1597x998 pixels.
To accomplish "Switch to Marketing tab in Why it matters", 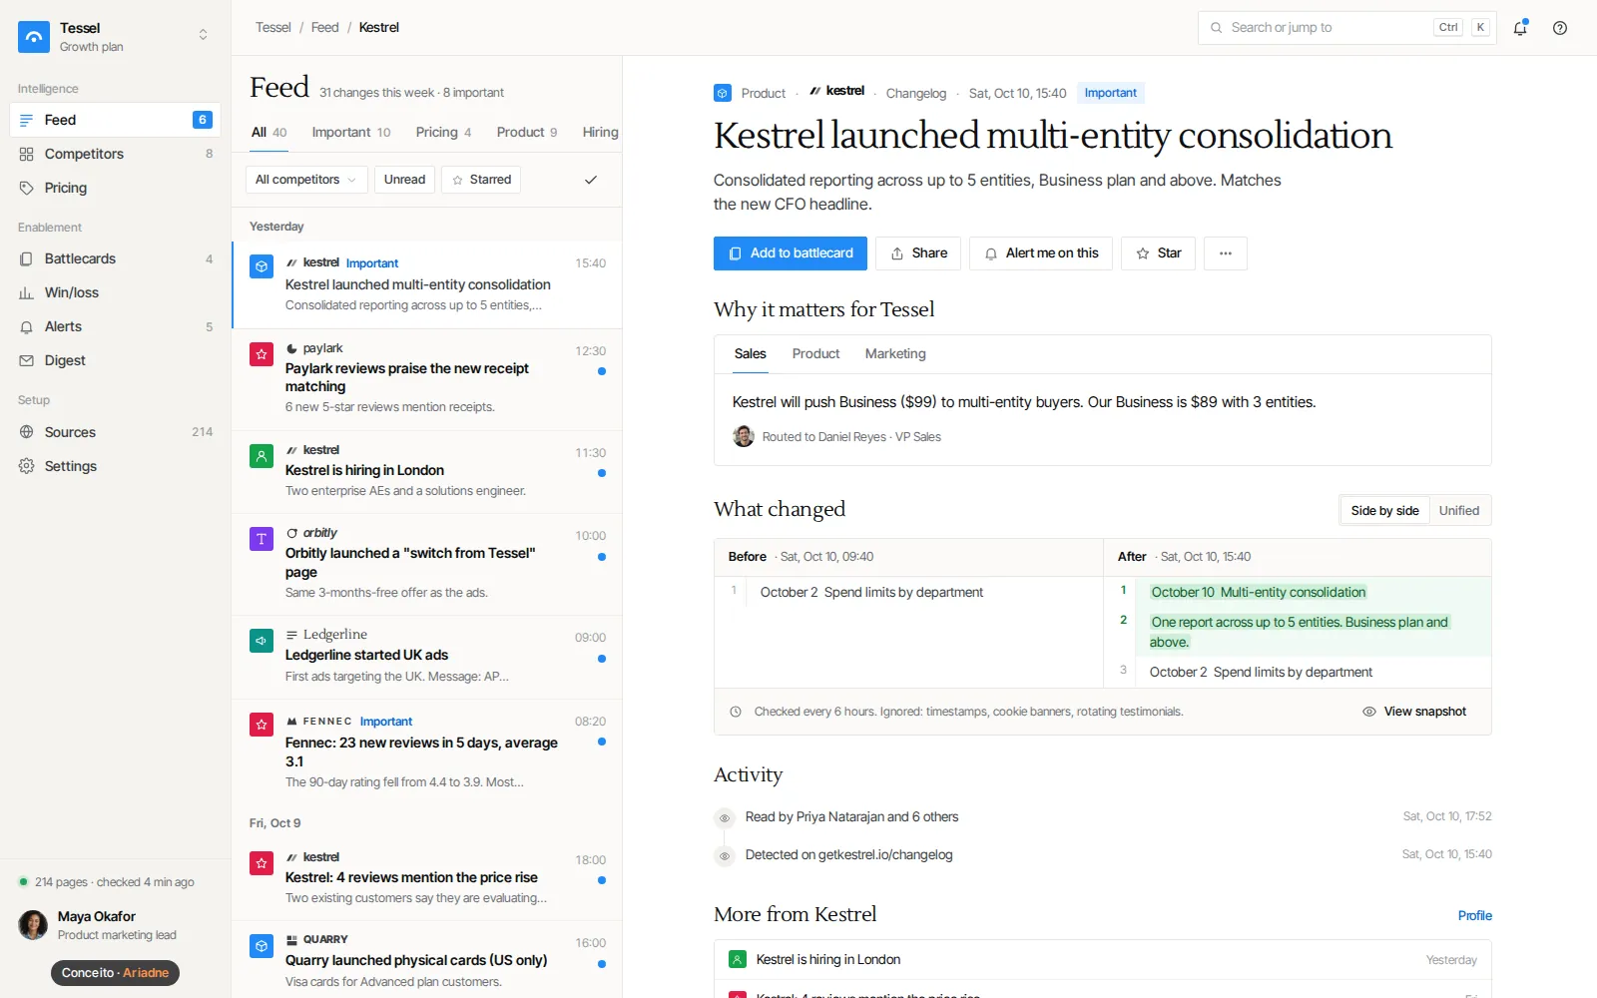I will click(895, 353).
